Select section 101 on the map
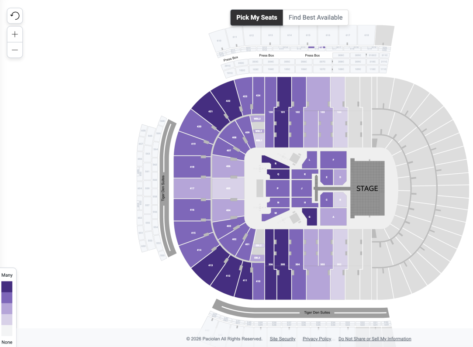473x347 pixels. 282,112
